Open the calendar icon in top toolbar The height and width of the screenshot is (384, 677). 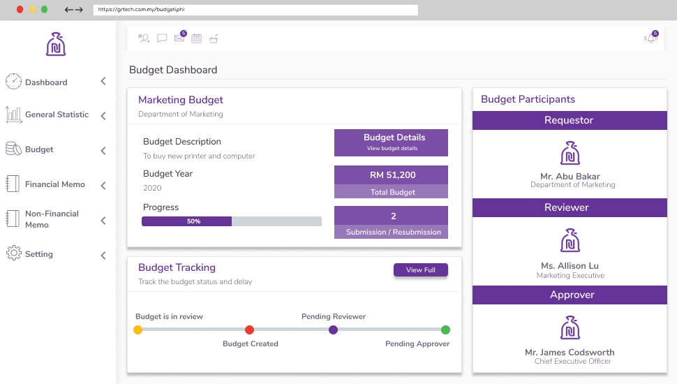click(196, 38)
